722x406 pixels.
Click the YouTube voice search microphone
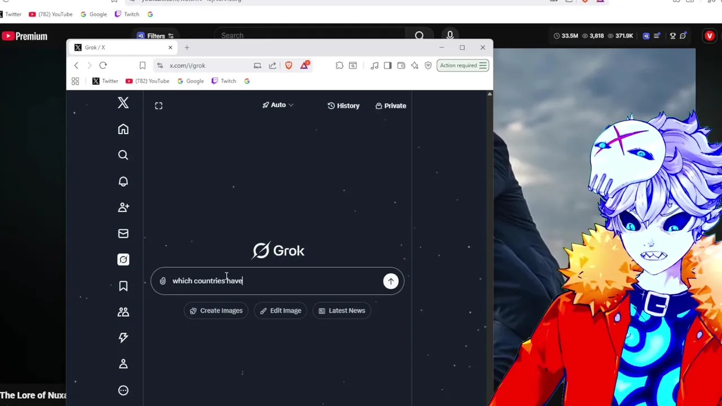450,36
